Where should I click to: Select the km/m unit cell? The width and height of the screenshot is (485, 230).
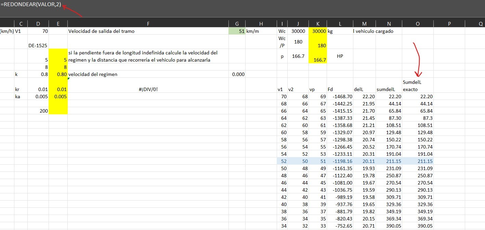tap(261, 31)
